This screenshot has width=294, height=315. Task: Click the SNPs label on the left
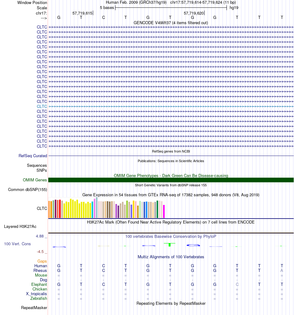point(42,170)
